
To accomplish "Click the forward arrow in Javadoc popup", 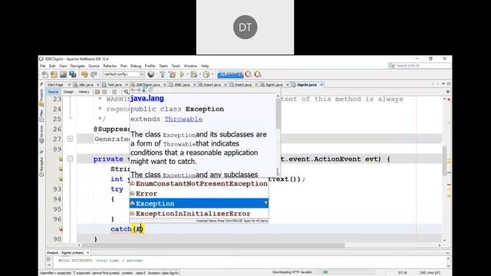I will point(138,90).
